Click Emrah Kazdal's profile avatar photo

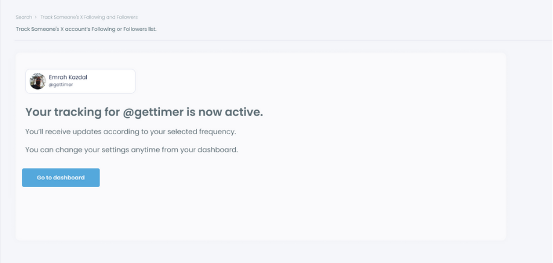tap(38, 81)
